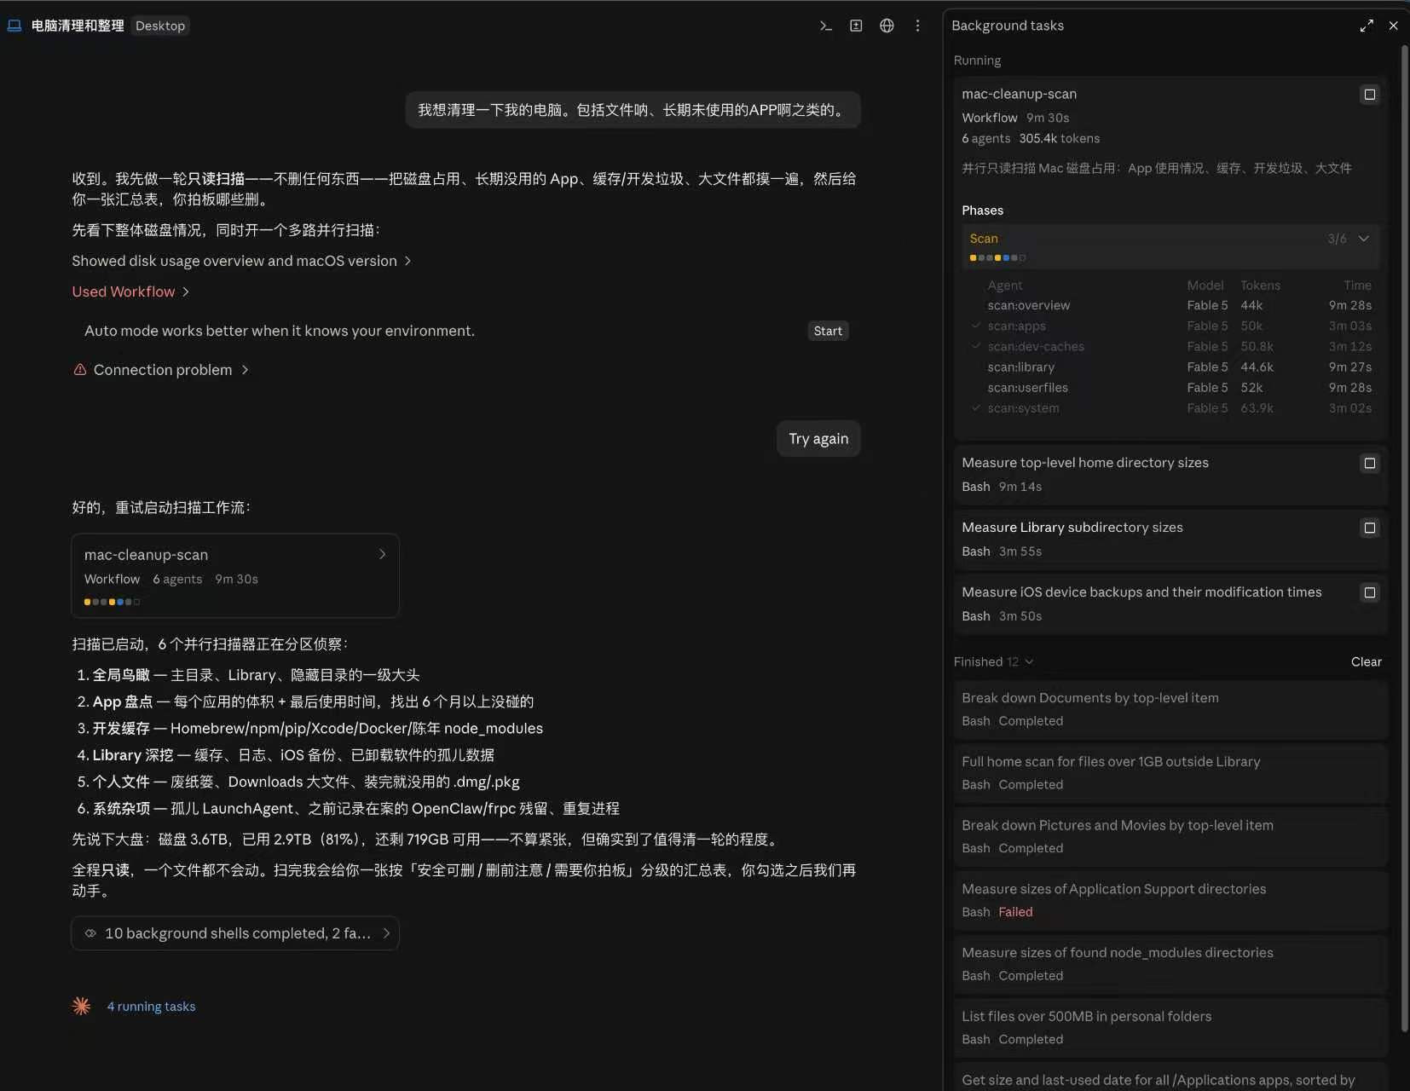Image resolution: width=1410 pixels, height=1091 pixels.
Task: Click the panel add icon in top toolbar
Action: coord(856,26)
